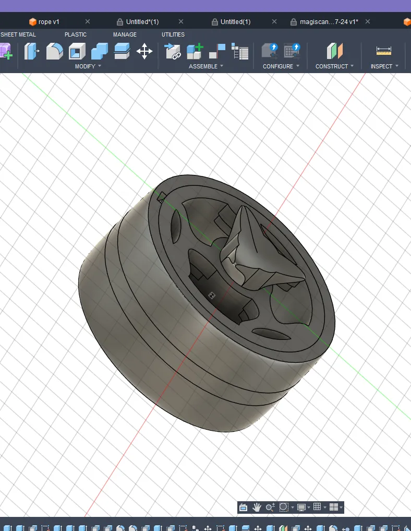
Task: Expand the zoom window dropdown arrow
Action: (293, 508)
